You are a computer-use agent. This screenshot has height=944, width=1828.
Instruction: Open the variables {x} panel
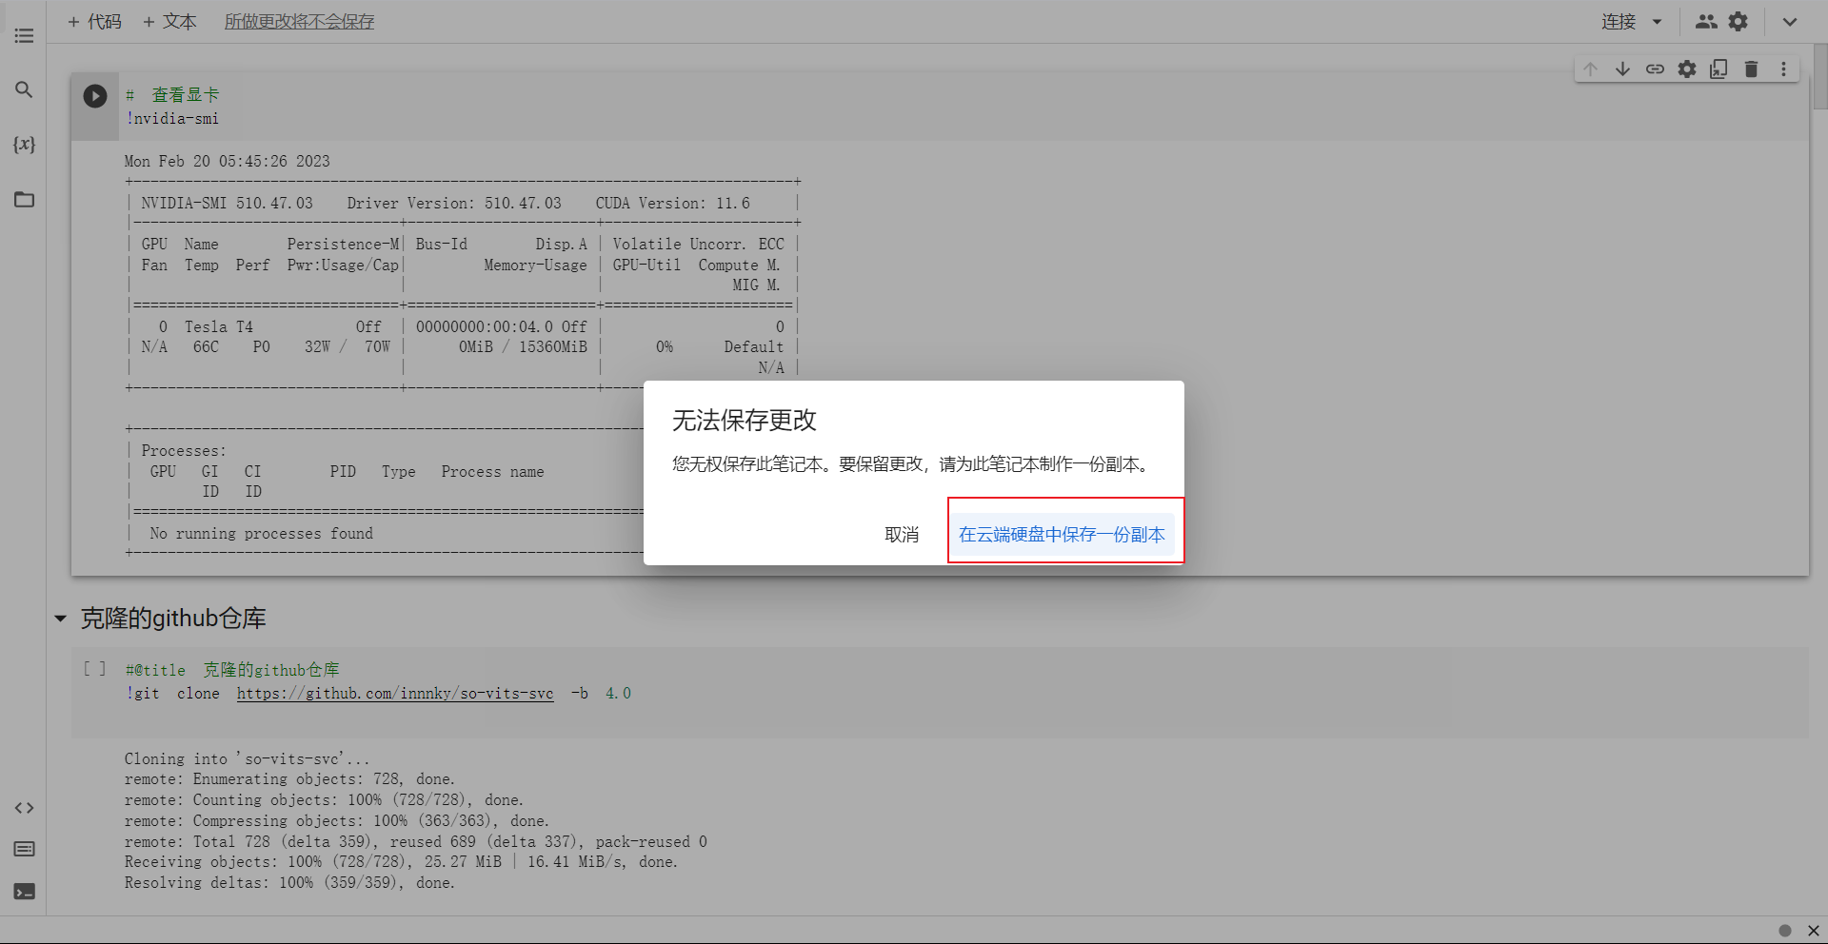click(24, 145)
